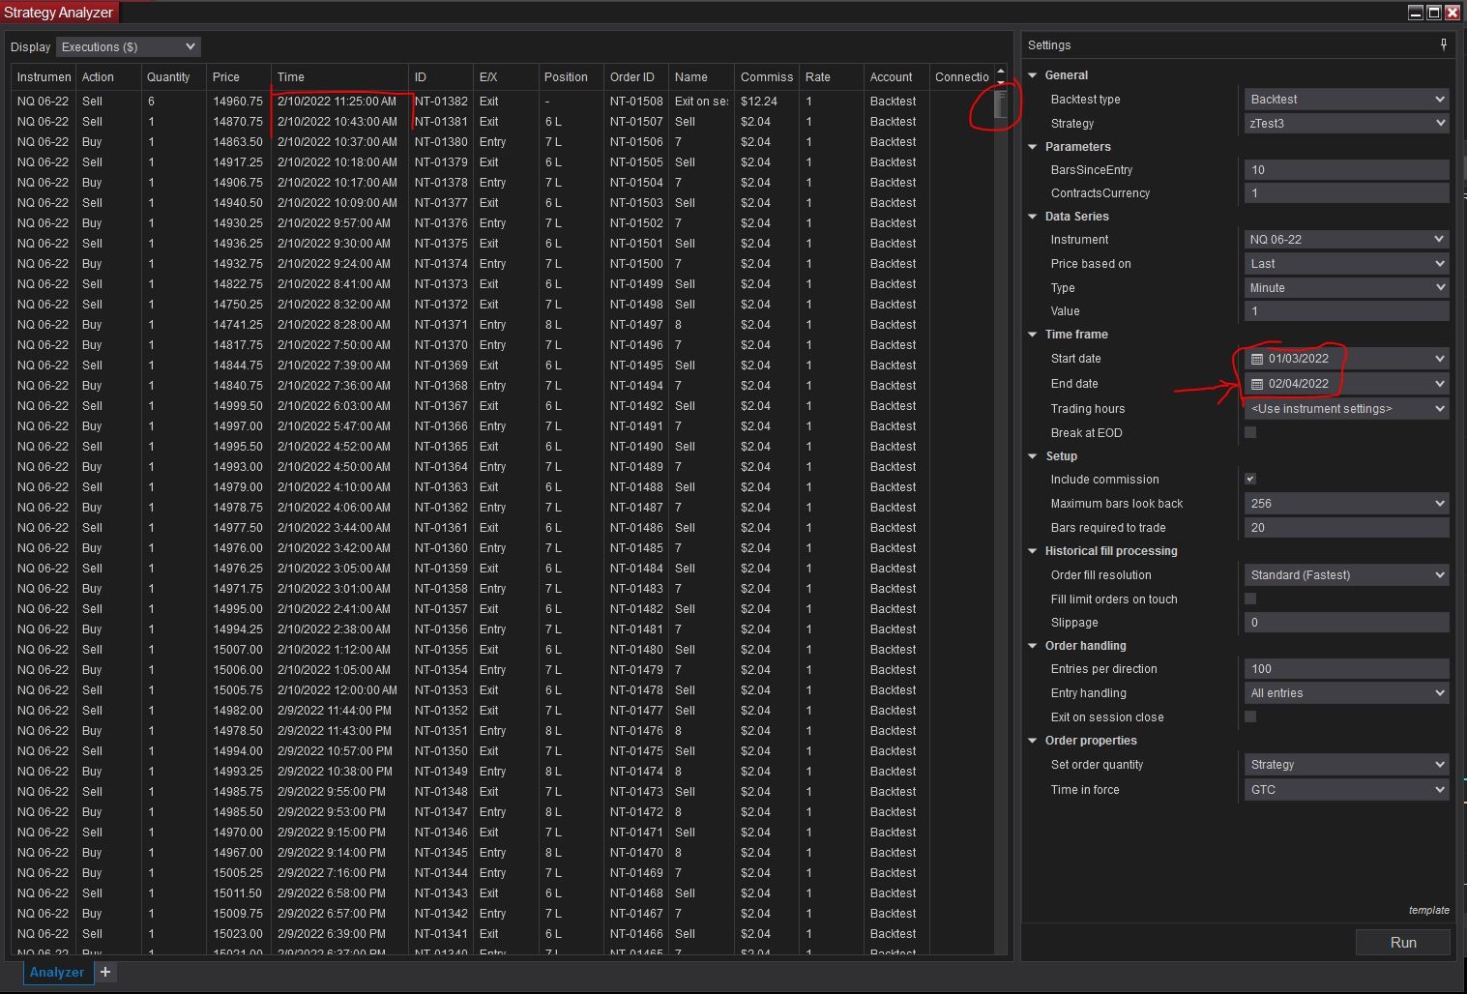Switch to the Analyzer tab
This screenshot has height=994, width=1467.
point(57,972)
